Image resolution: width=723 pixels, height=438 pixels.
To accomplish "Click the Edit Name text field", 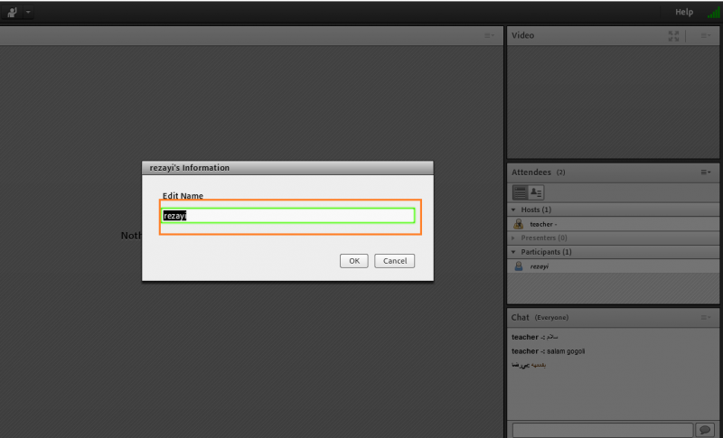I will coord(288,216).
